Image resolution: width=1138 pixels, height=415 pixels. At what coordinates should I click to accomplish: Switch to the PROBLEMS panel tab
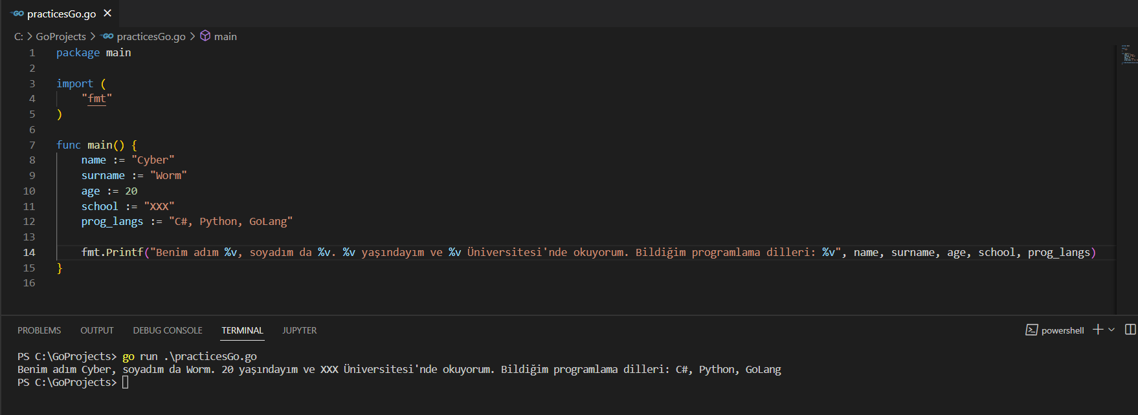[39, 330]
